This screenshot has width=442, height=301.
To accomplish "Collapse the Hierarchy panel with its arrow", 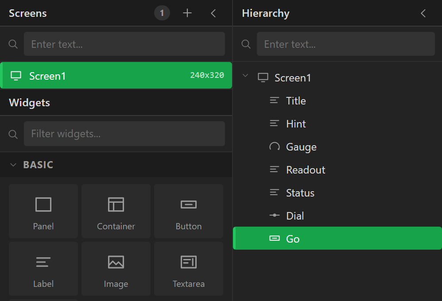I will coord(423,13).
